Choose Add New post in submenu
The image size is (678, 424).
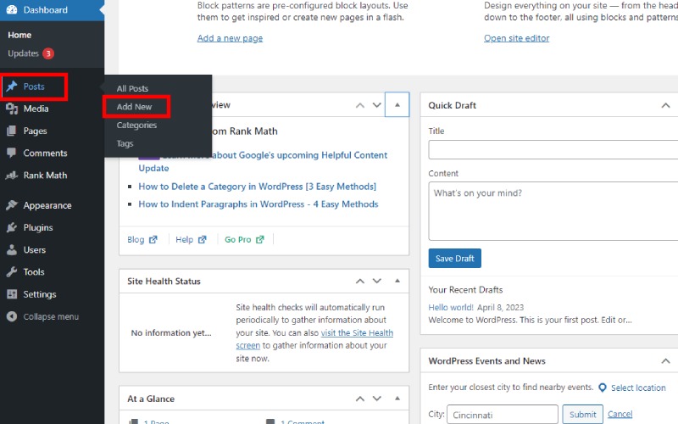pos(135,107)
